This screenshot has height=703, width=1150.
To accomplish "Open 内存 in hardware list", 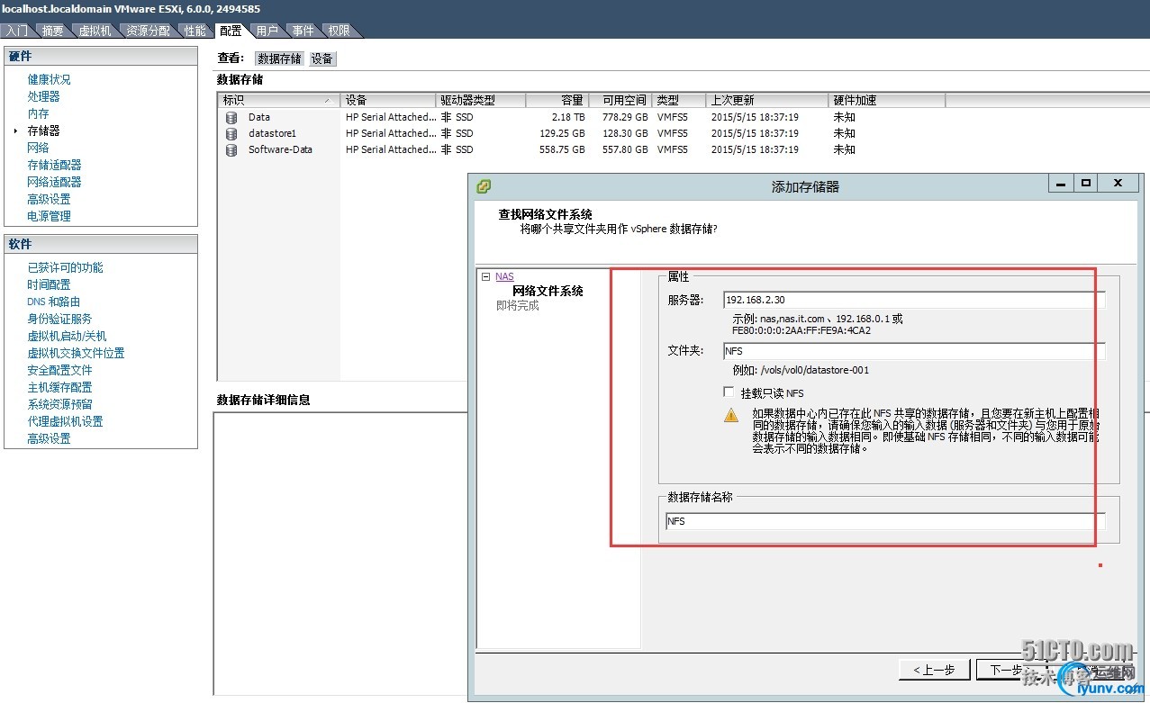I will [x=38, y=113].
